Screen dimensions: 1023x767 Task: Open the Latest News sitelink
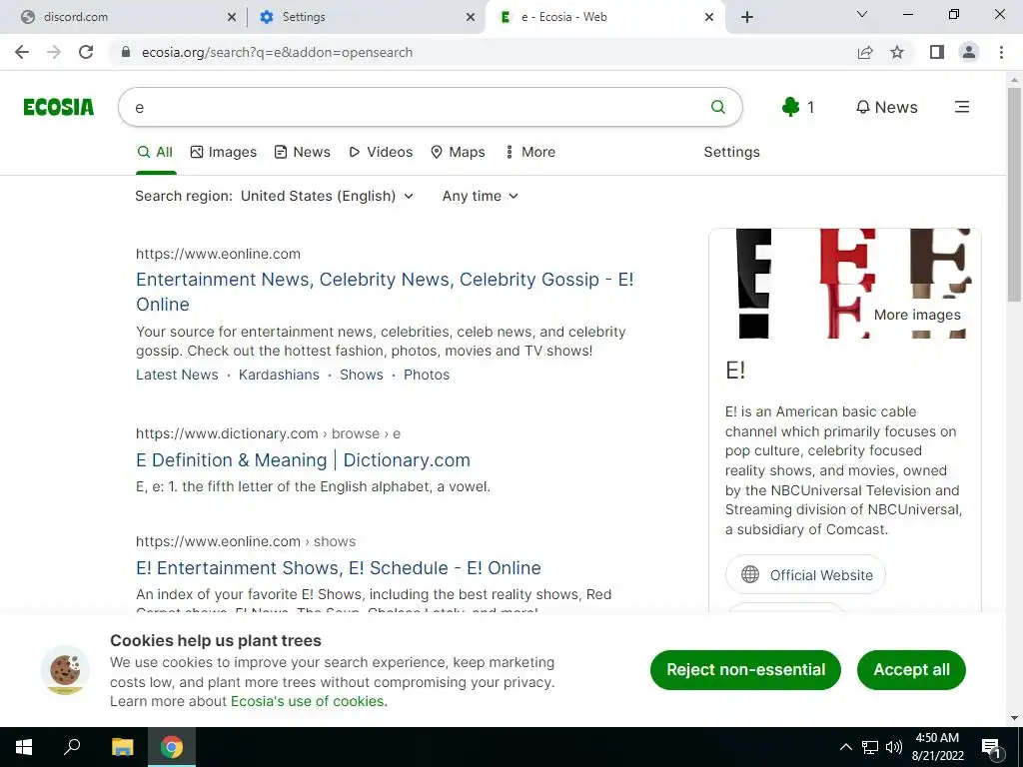[177, 375]
